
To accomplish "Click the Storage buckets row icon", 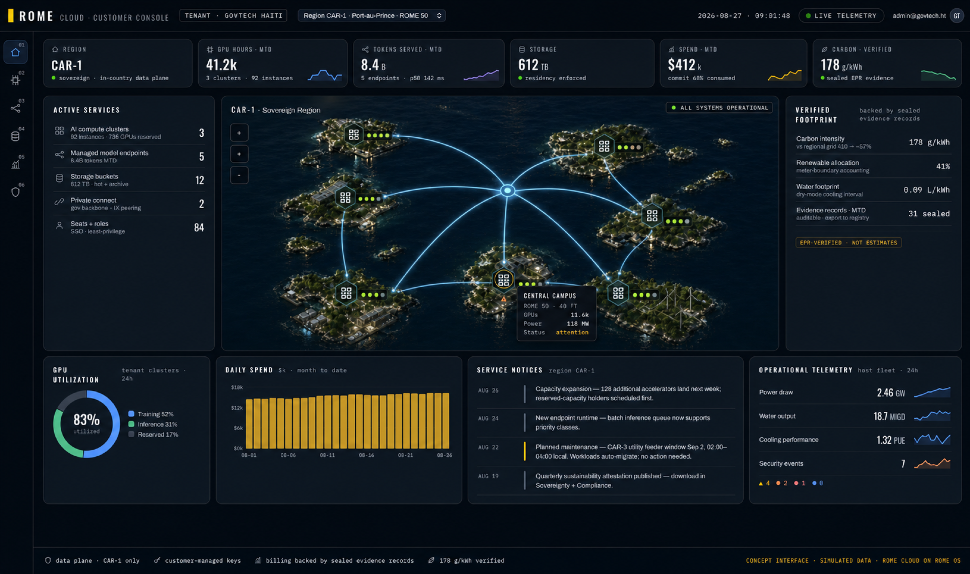I will pyautogui.click(x=59, y=178).
